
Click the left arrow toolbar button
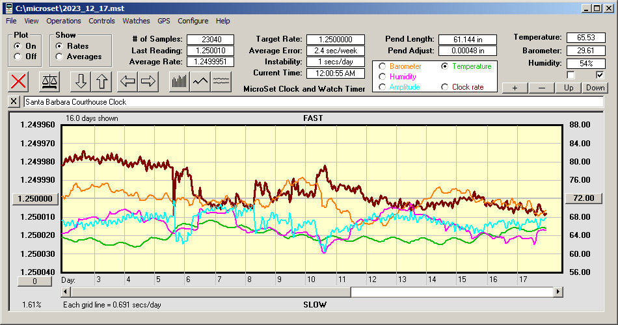click(x=128, y=81)
